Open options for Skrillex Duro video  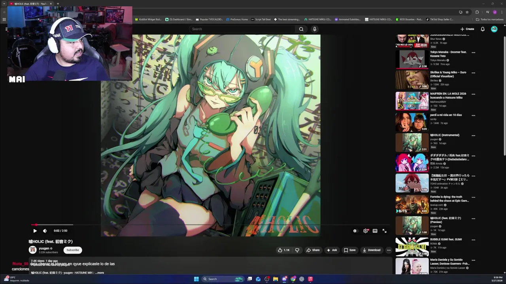point(473,73)
